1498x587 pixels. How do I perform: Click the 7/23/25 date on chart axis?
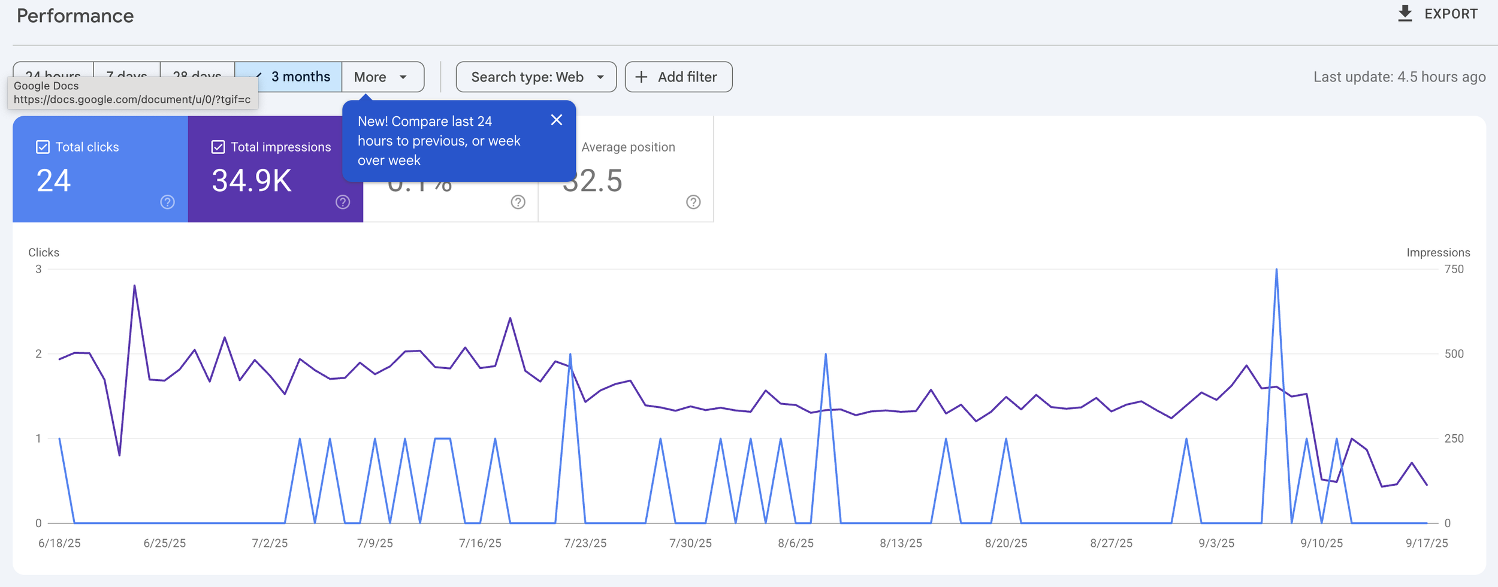[585, 543]
